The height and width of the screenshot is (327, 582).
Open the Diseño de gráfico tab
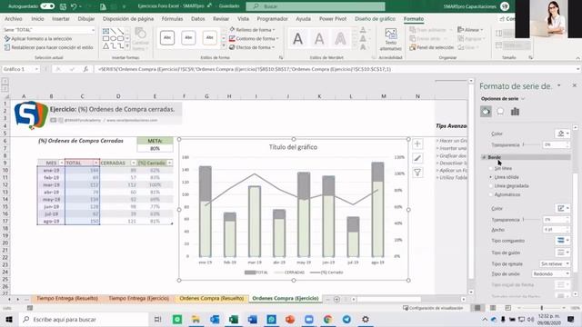click(375, 18)
